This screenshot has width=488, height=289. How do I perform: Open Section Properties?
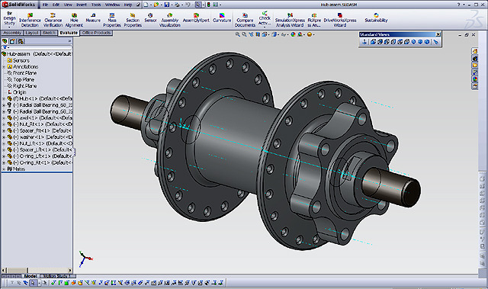(133, 20)
